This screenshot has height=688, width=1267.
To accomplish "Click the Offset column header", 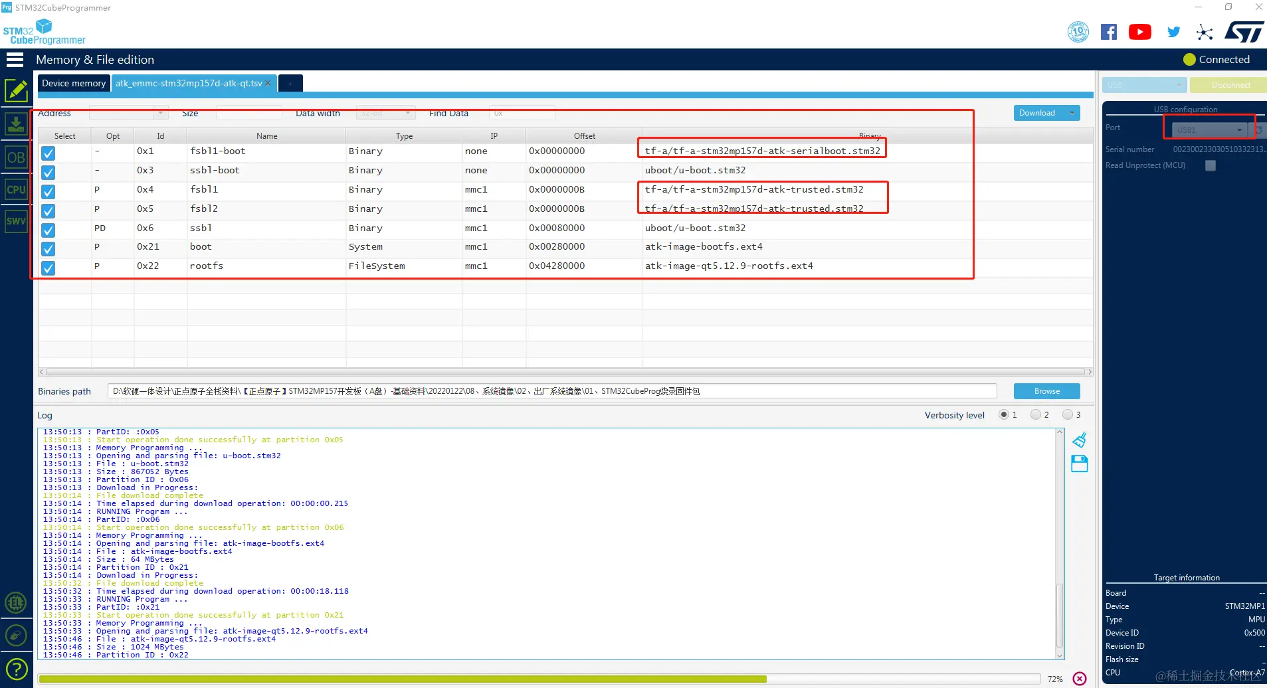I will [584, 136].
